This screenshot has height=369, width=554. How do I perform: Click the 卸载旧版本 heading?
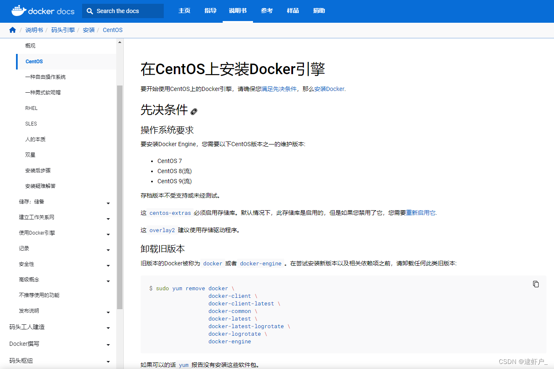coord(162,249)
